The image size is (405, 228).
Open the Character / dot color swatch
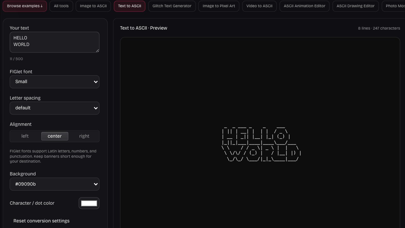tap(89, 203)
